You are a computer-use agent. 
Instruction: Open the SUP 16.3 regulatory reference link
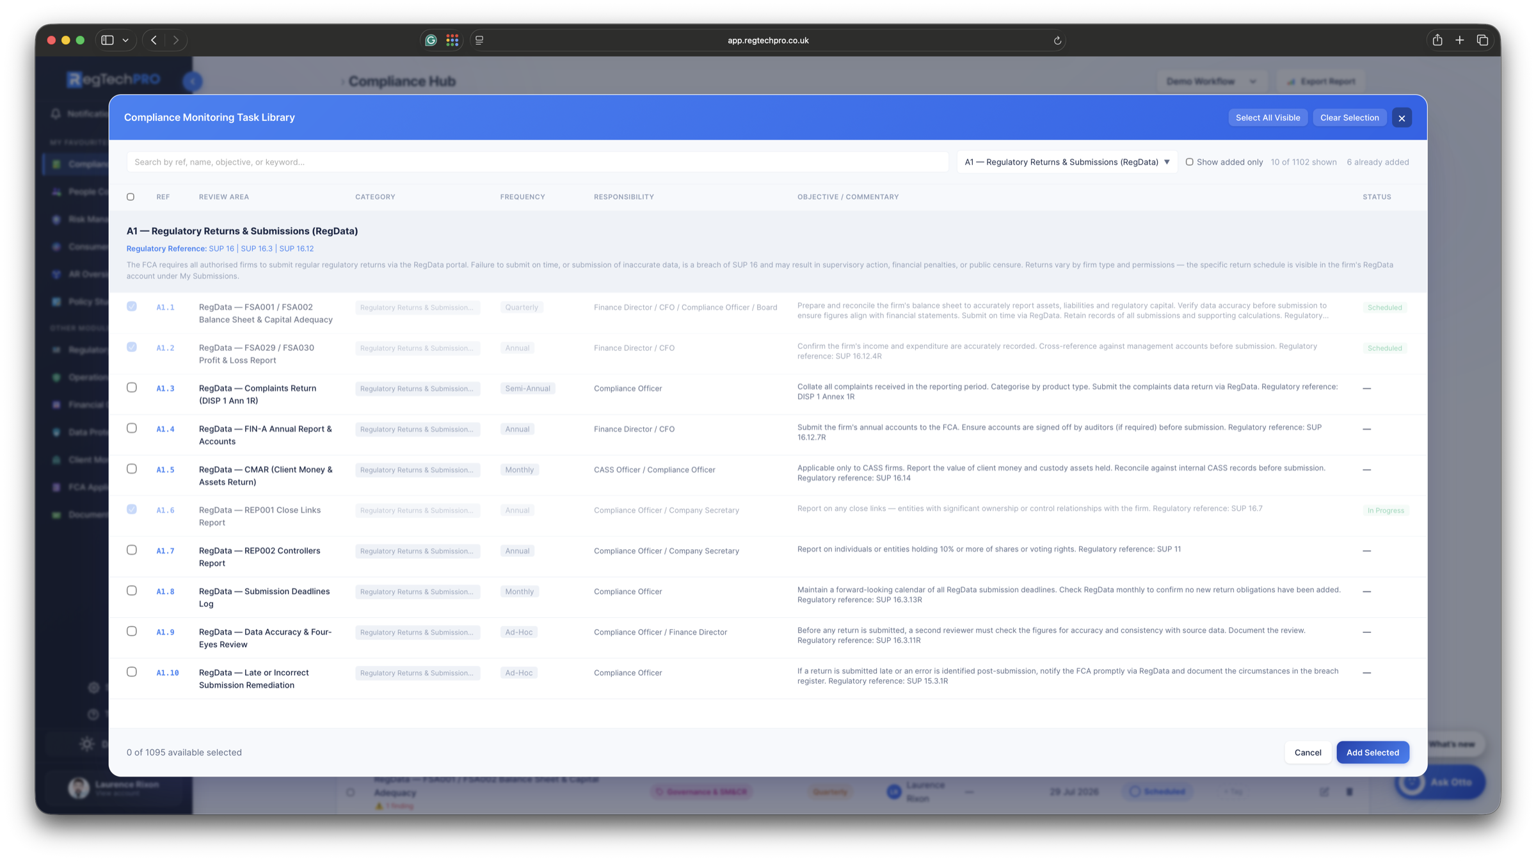point(257,248)
